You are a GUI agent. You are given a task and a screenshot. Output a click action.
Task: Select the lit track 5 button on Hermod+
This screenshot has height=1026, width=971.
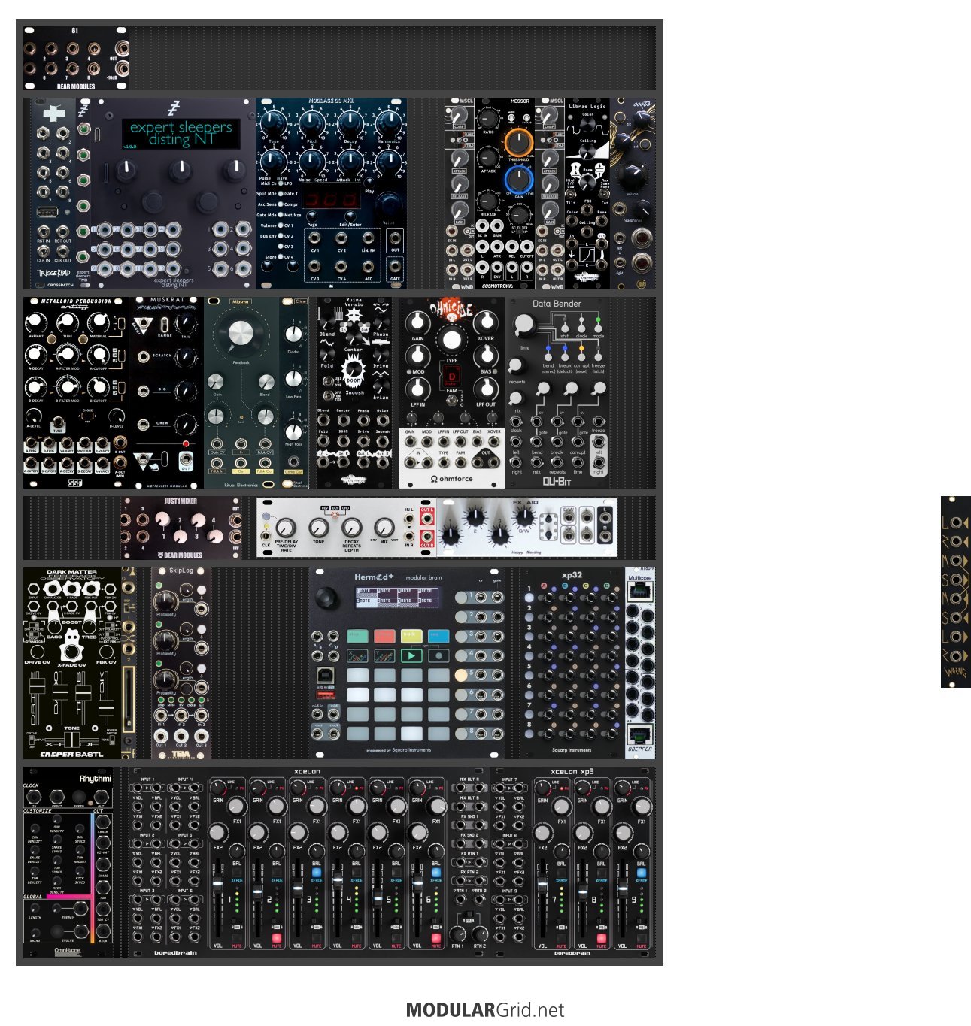point(460,675)
